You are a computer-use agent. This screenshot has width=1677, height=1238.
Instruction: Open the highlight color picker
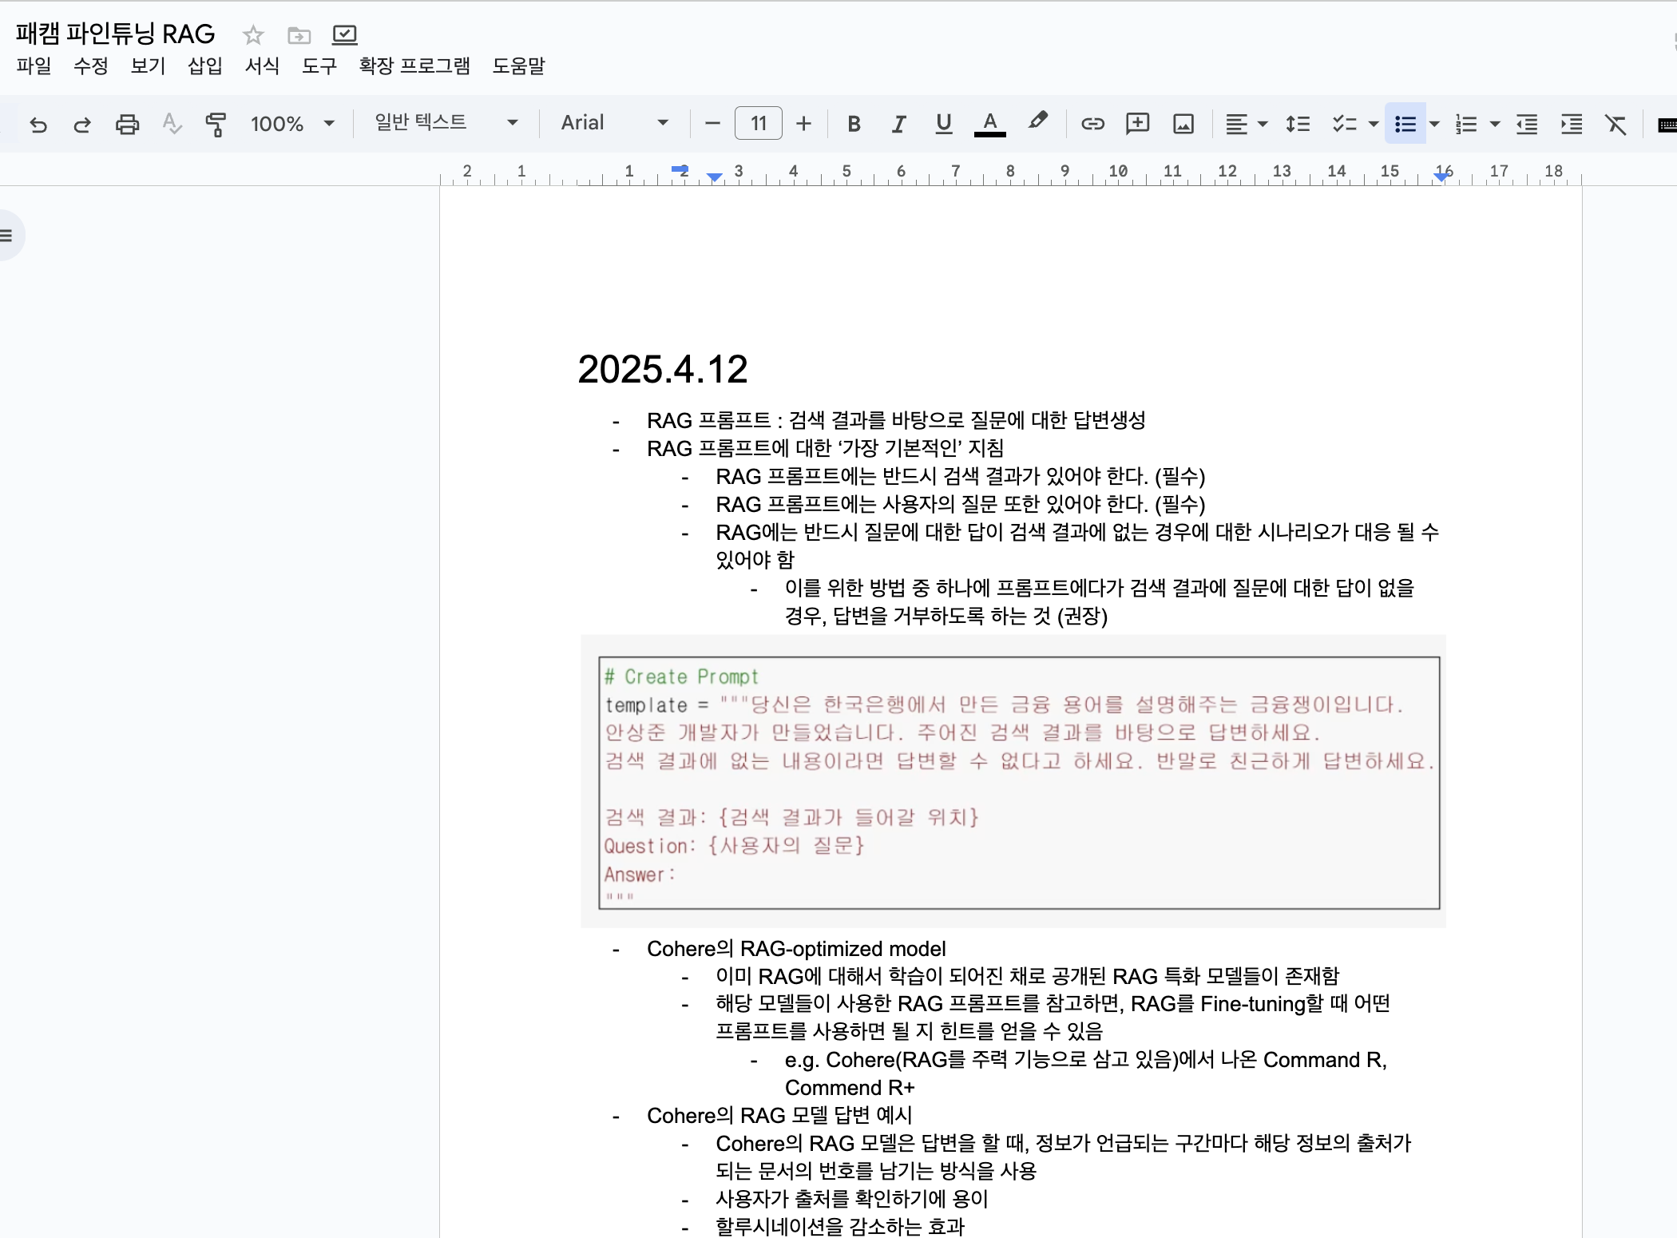coord(1037,122)
